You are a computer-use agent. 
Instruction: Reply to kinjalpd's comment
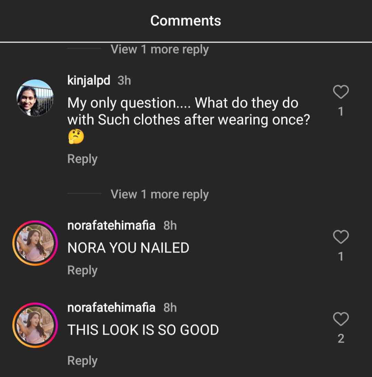tap(82, 158)
